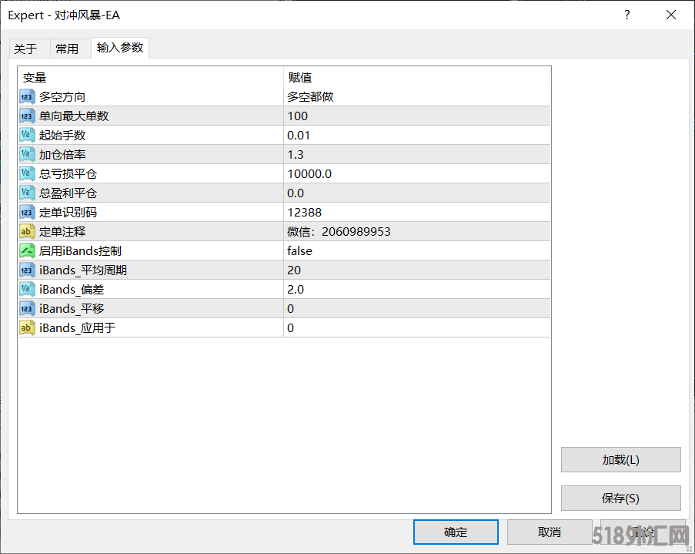Click the double-type icon beside 加仓倍率

click(x=27, y=155)
